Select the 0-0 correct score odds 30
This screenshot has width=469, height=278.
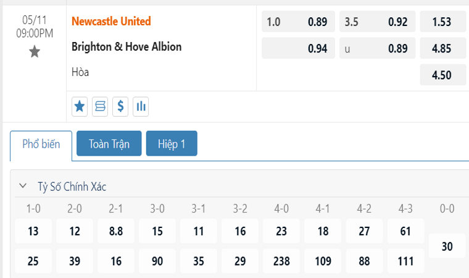(447, 246)
